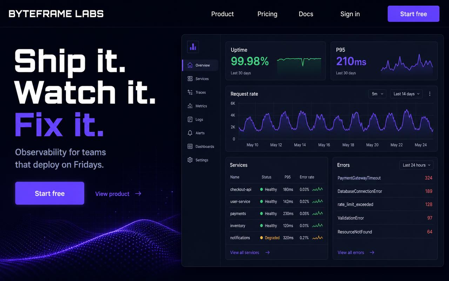Click ResourceNotFound error row
This screenshot has width=449, height=281.
tap(385, 232)
